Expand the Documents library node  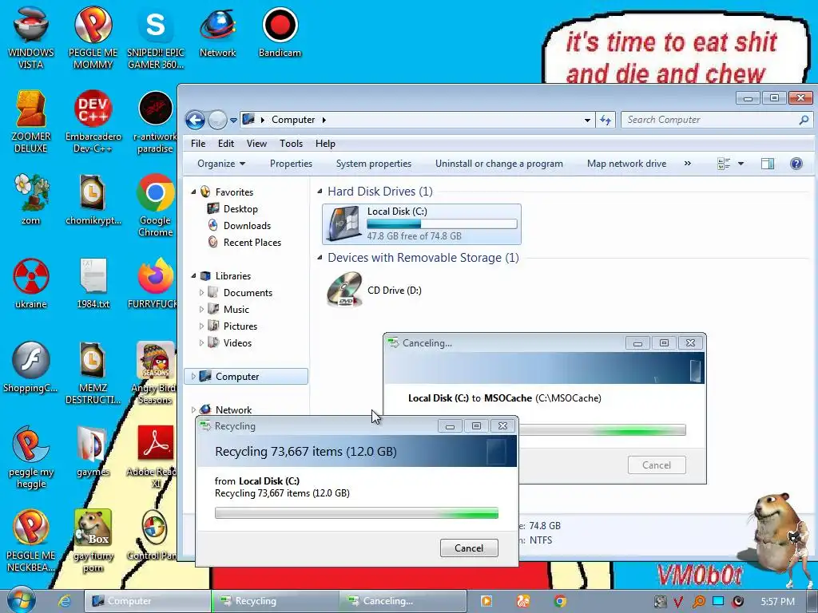point(201,292)
